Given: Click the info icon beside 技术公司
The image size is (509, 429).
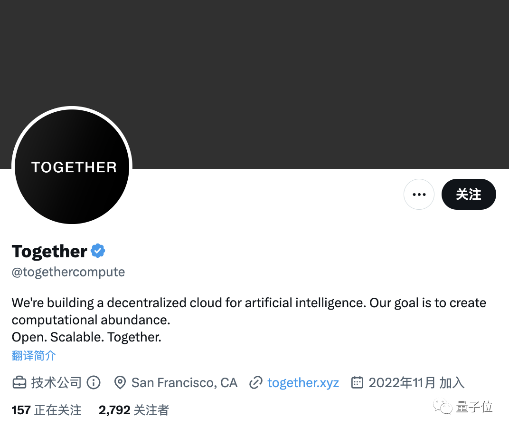Looking at the screenshot, I should pyautogui.click(x=94, y=382).
